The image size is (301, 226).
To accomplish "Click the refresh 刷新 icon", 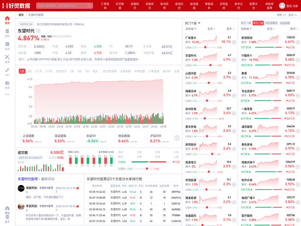I will point(285,15).
